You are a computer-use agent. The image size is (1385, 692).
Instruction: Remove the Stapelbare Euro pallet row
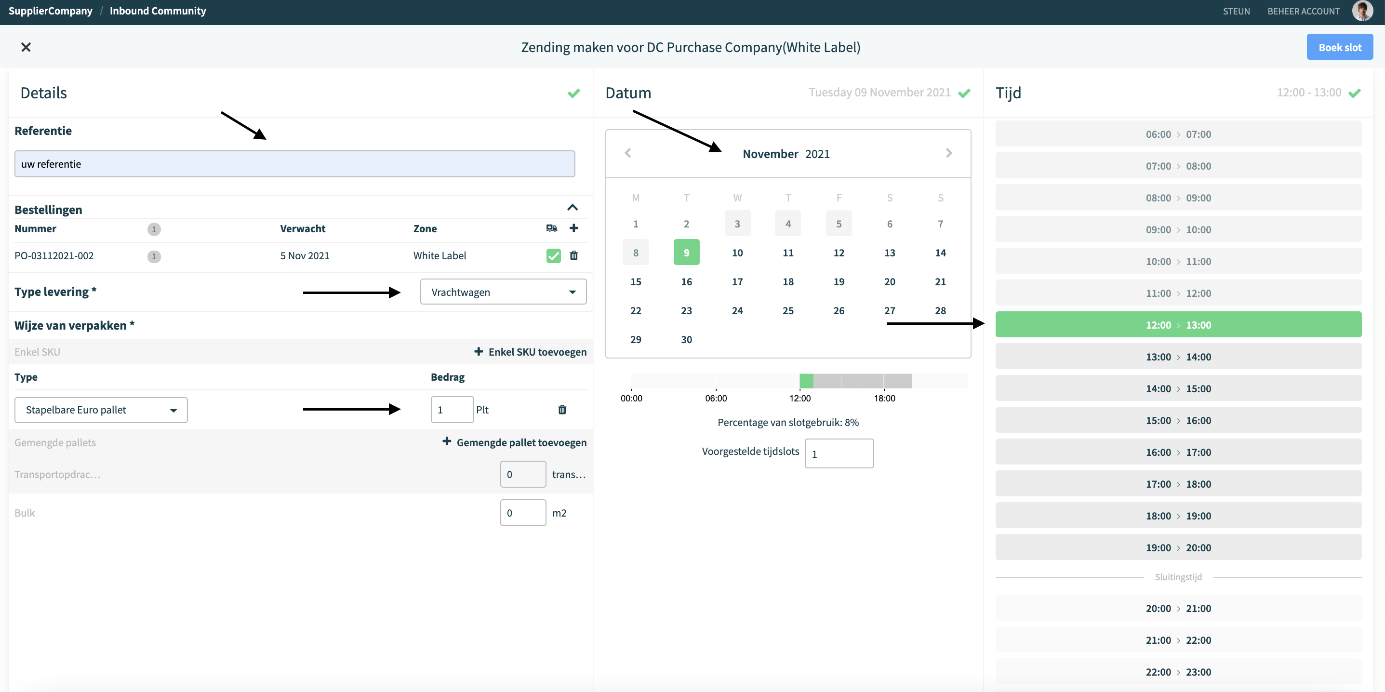[x=562, y=410]
